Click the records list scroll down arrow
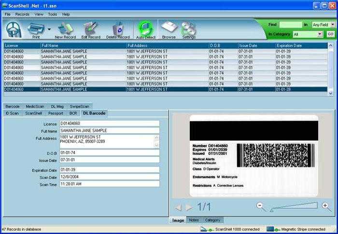This screenshot has height=234, width=338. pyautogui.click(x=330, y=94)
